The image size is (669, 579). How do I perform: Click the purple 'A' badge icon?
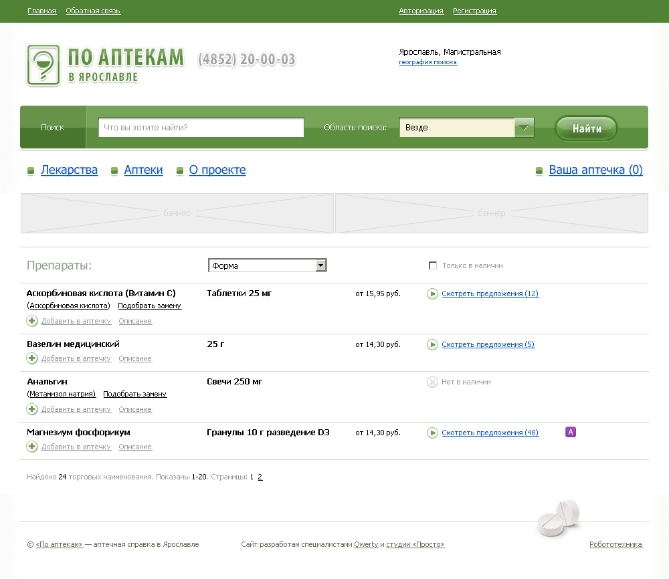click(x=571, y=432)
